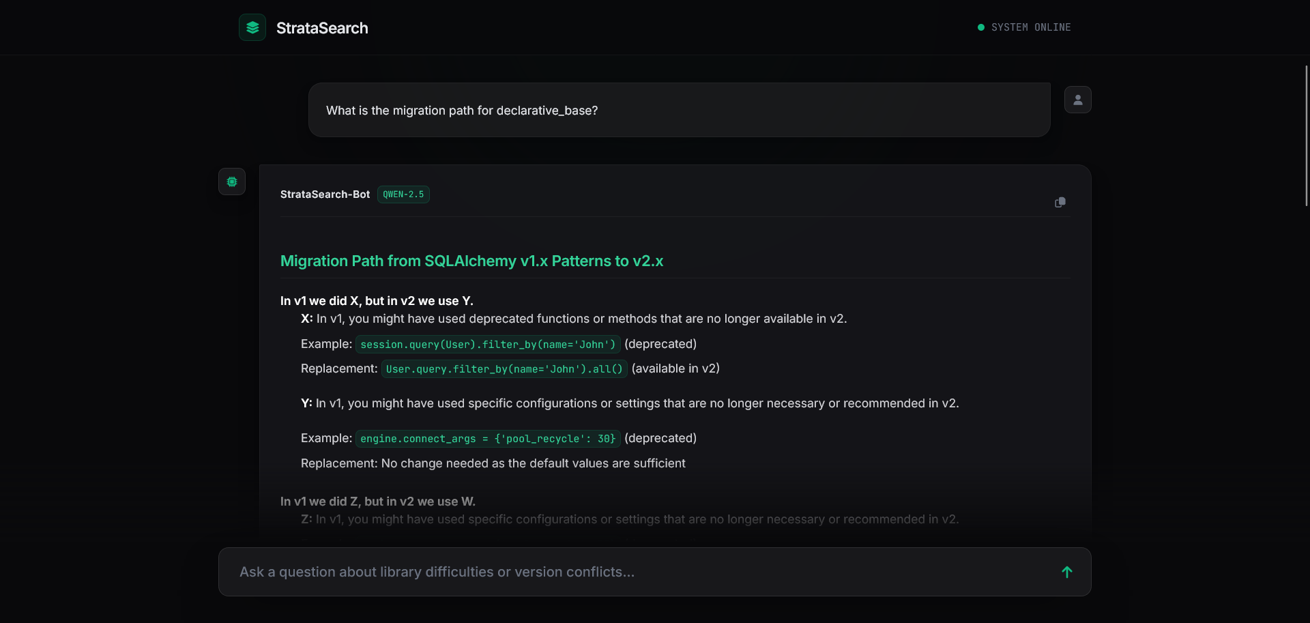Click the user's declarative_base question bubble
The height and width of the screenshot is (623, 1310).
click(x=679, y=111)
